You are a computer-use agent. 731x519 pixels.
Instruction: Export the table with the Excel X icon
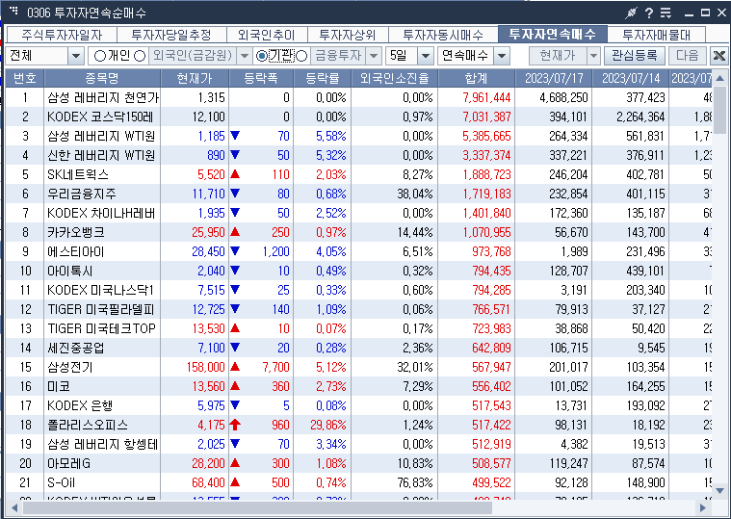718,56
